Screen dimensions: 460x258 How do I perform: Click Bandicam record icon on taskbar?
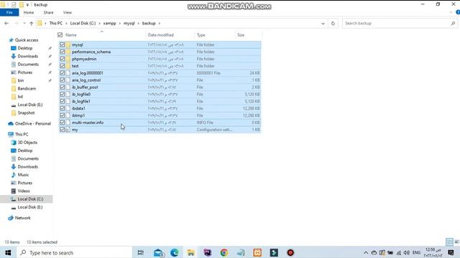pos(290,252)
